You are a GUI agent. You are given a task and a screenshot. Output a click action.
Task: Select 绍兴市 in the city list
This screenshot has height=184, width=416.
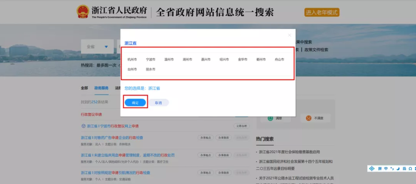click(x=224, y=59)
